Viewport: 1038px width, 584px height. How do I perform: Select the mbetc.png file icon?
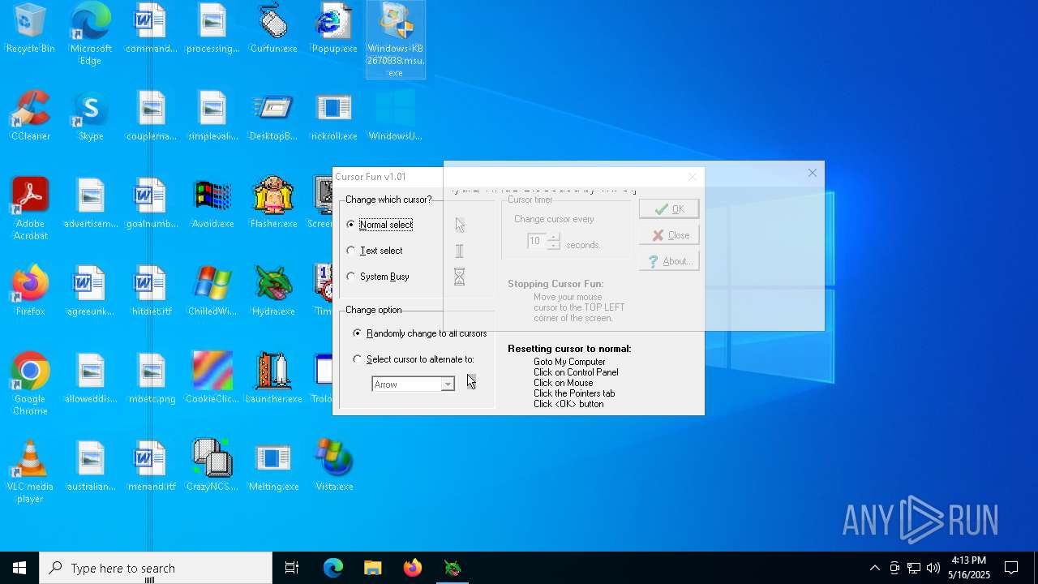[152, 380]
